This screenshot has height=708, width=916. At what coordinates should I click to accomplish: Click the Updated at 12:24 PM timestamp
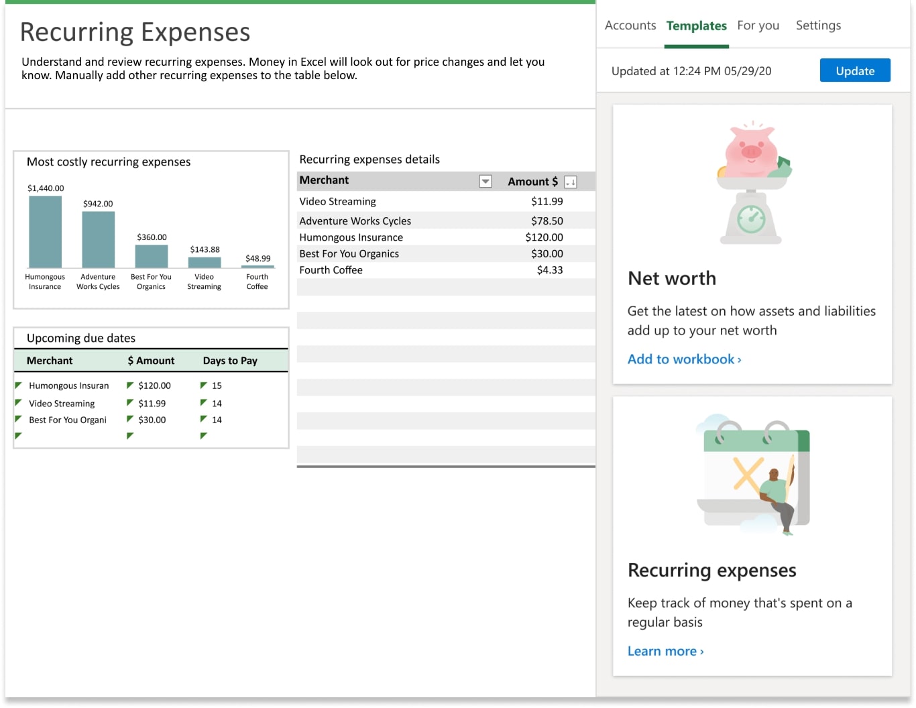[x=691, y=71]
